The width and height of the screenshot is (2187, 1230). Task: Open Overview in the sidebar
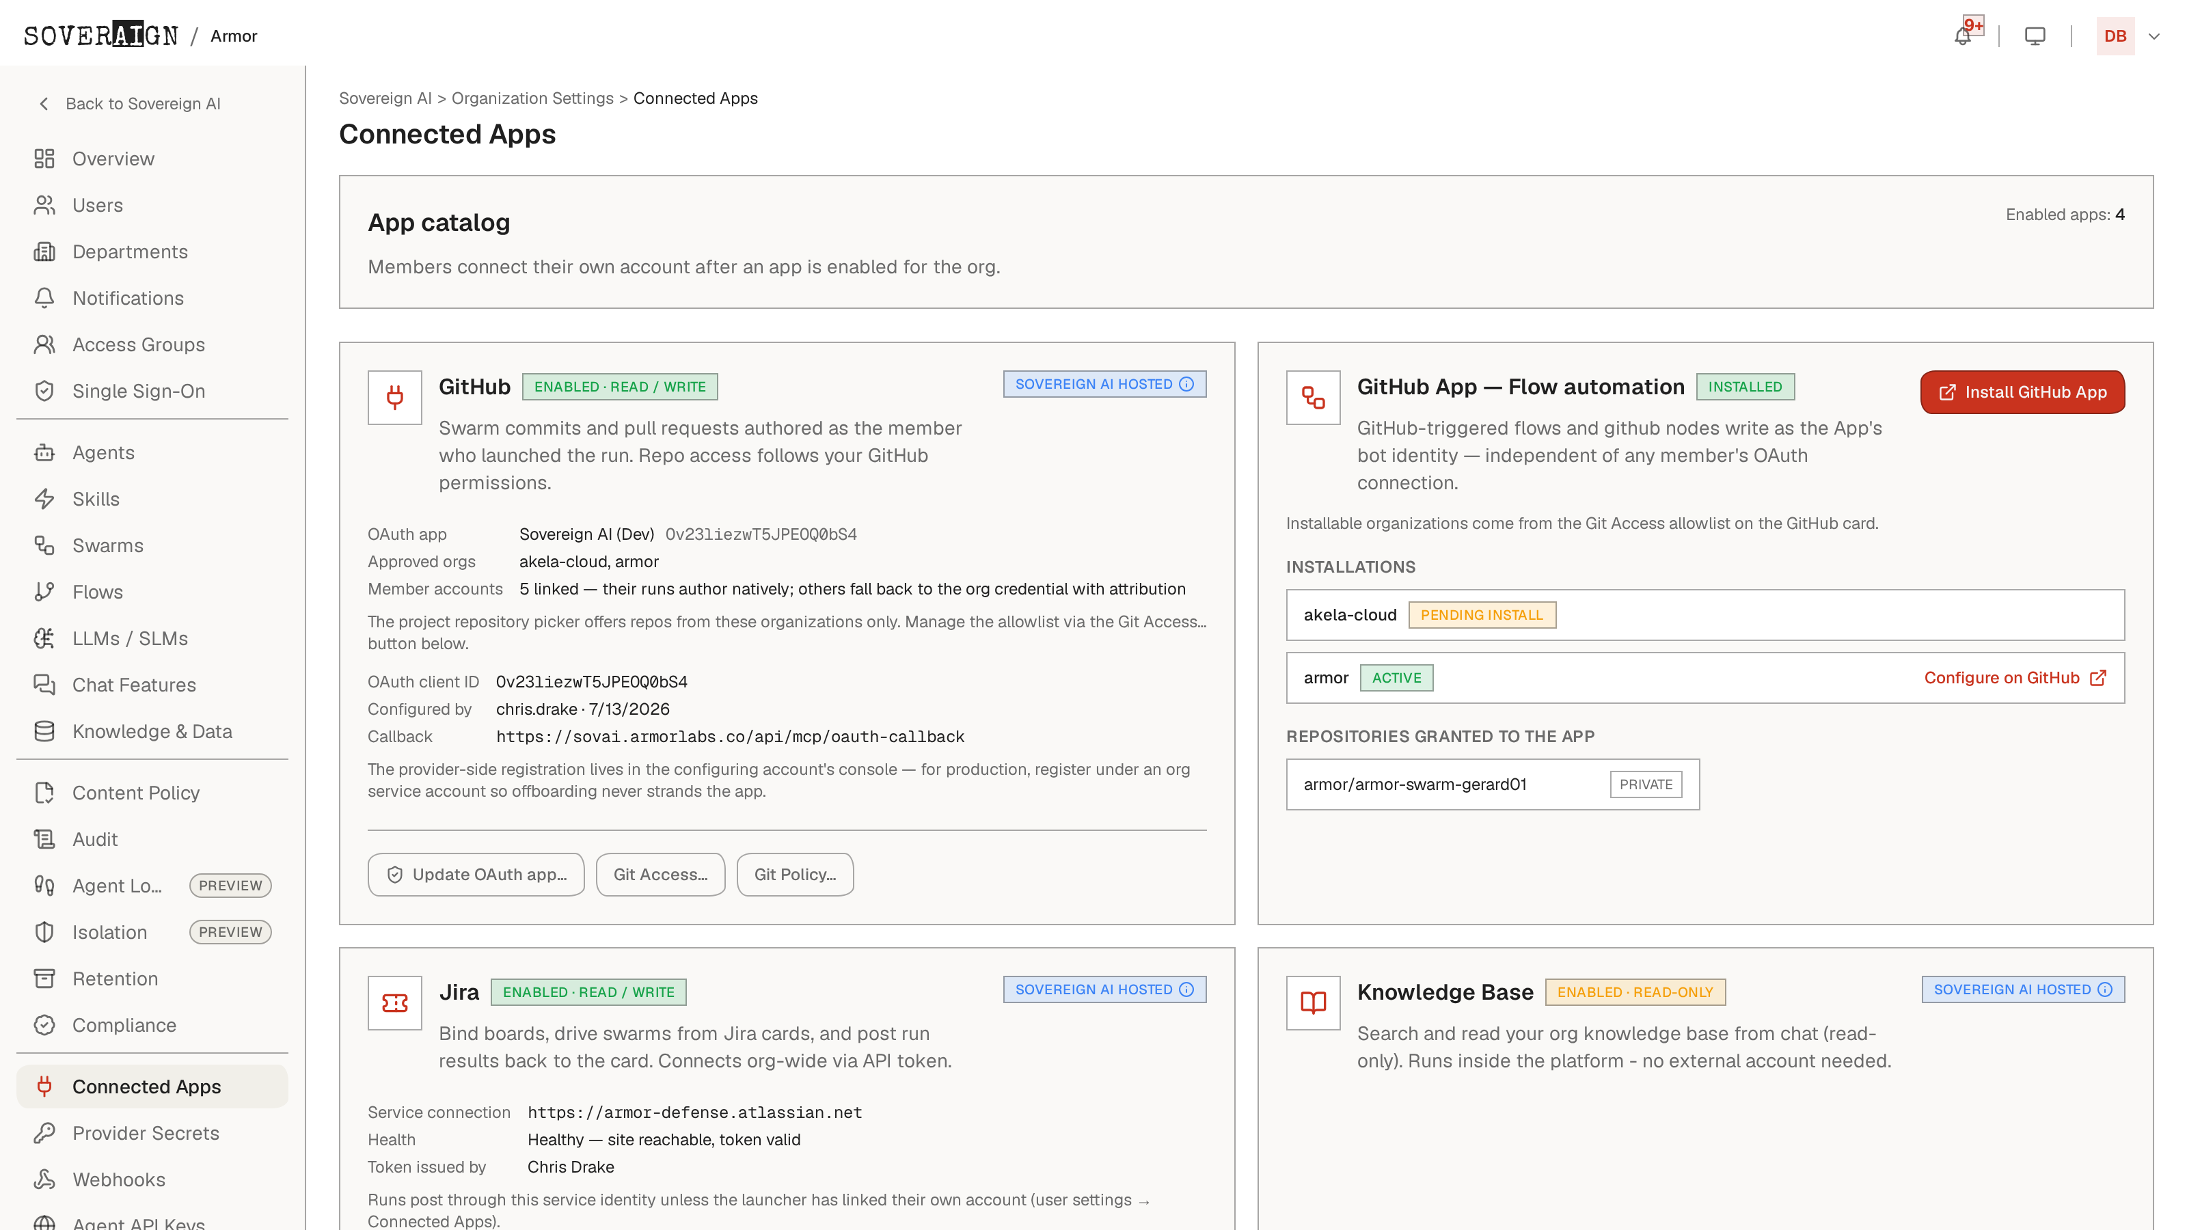[152, 159]
